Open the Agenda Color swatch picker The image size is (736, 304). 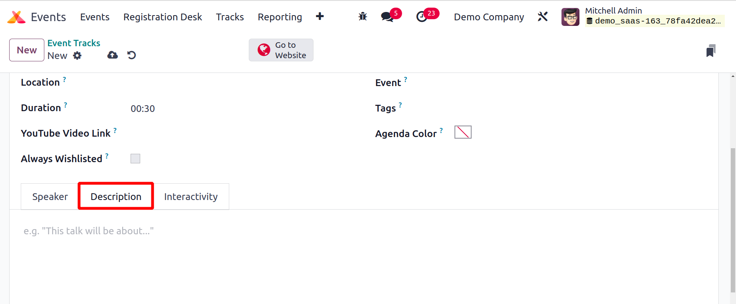pyautogui.click(x=463, y=132)
